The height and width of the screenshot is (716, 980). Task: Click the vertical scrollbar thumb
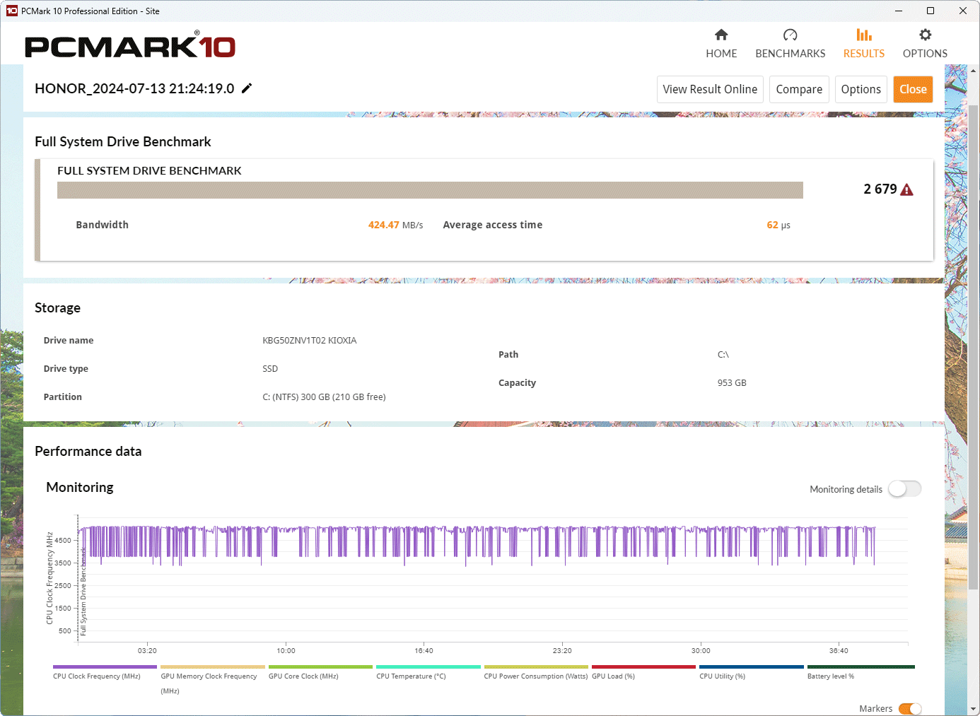tap(974, 346)
